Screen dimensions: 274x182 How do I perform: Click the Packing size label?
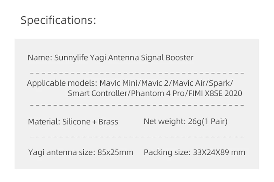click(x=167, y=152)
